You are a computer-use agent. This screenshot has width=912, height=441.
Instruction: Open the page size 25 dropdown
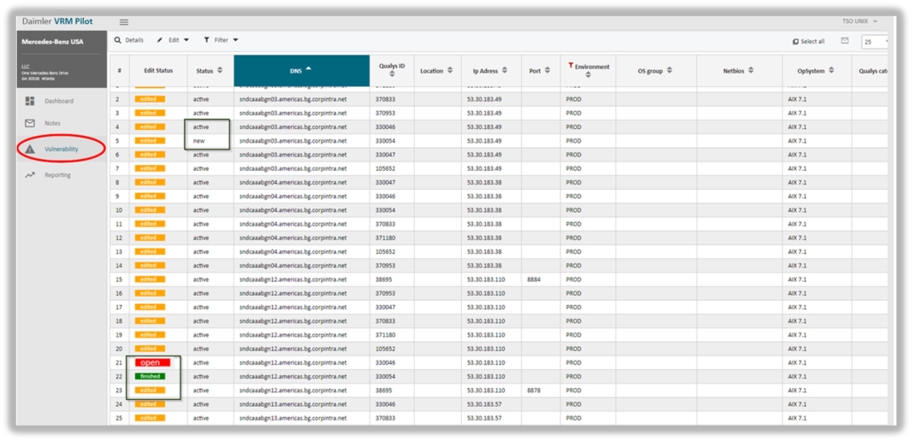(876, 41)
